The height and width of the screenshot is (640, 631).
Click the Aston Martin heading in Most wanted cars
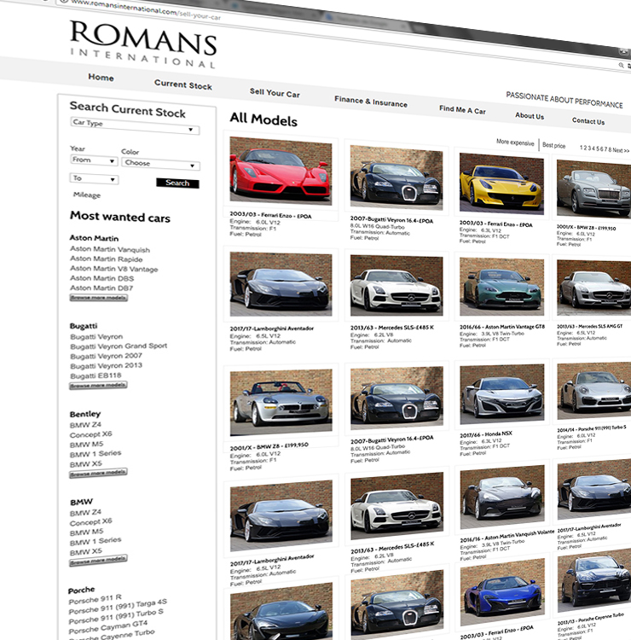coord(94,238)
